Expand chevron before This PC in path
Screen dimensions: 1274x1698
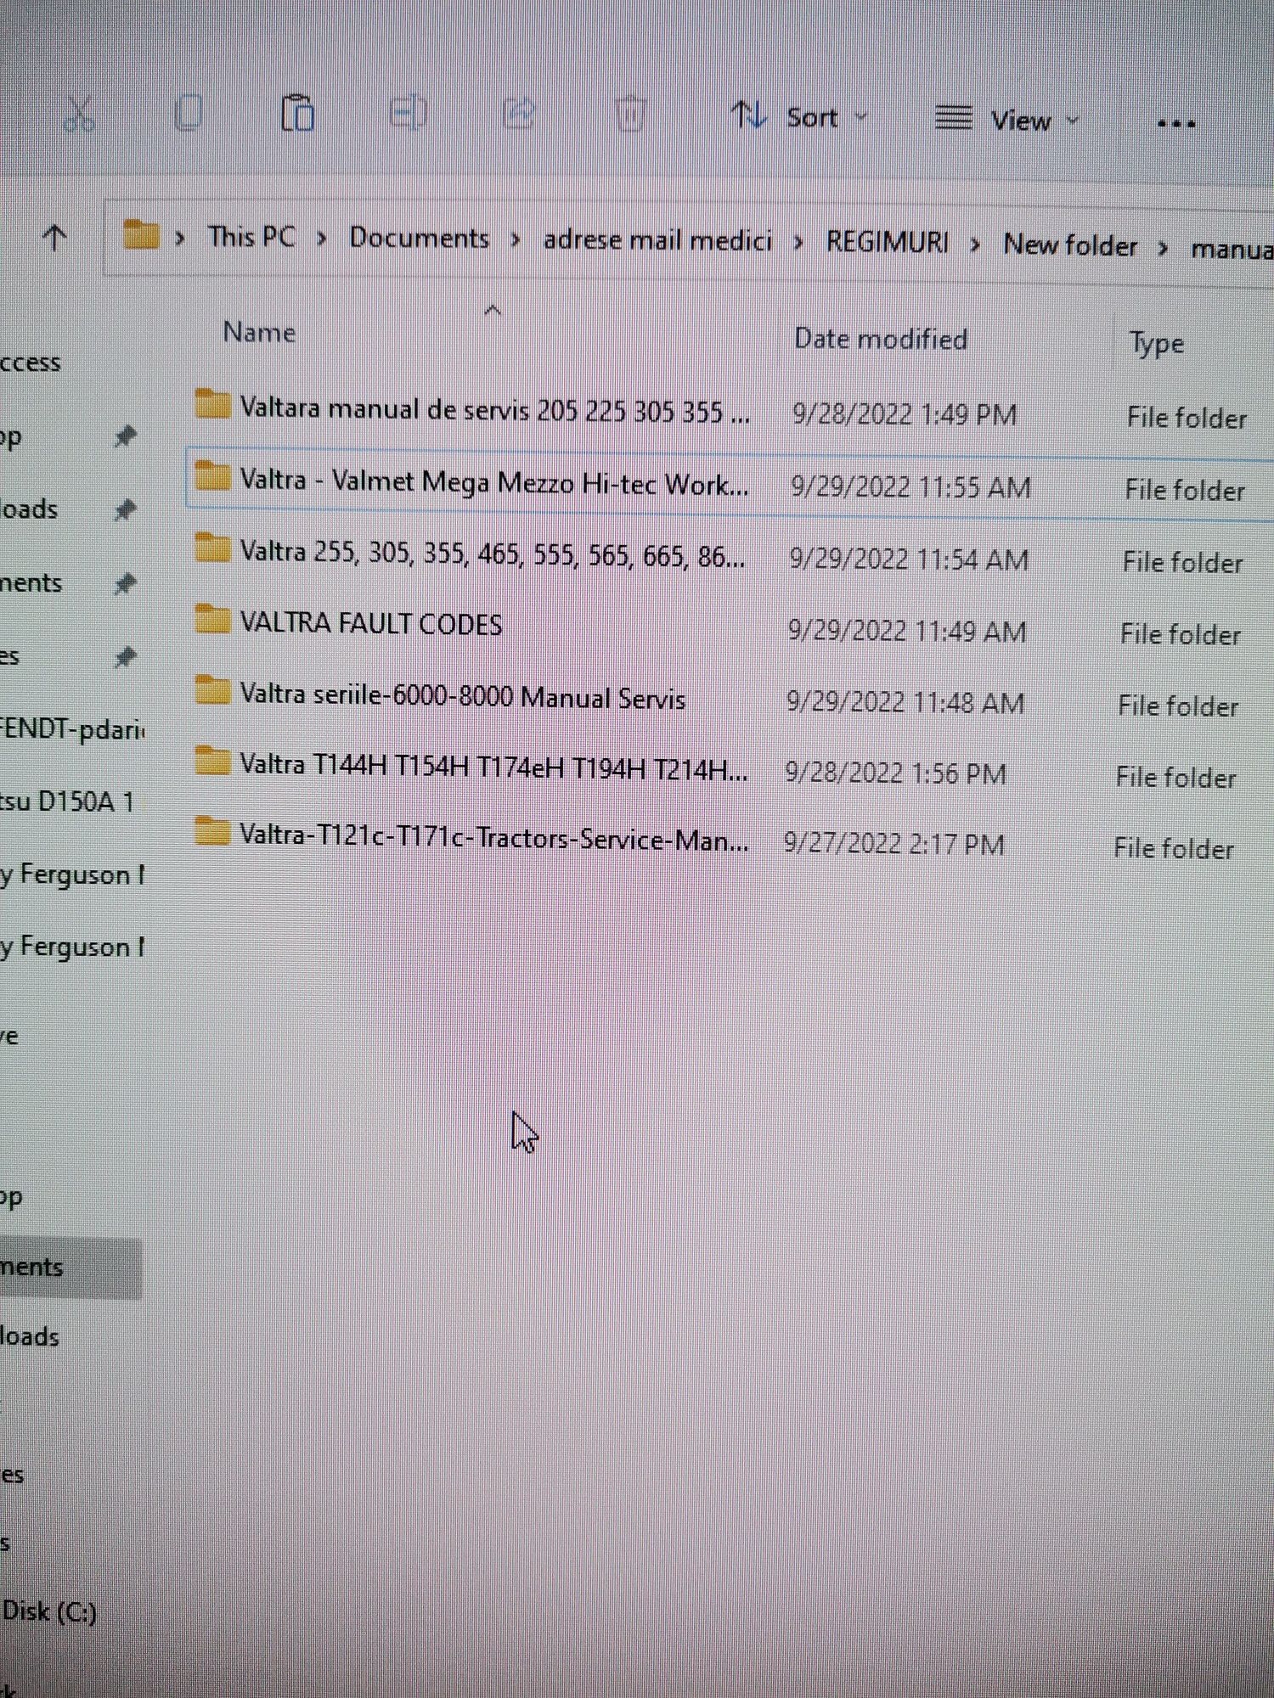coord(180,239)
